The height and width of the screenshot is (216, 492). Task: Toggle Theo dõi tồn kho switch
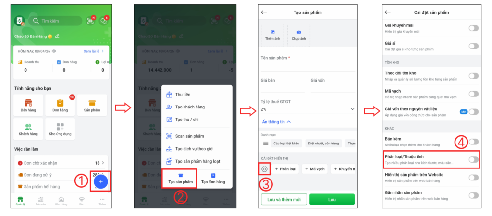tap(473, 76)
